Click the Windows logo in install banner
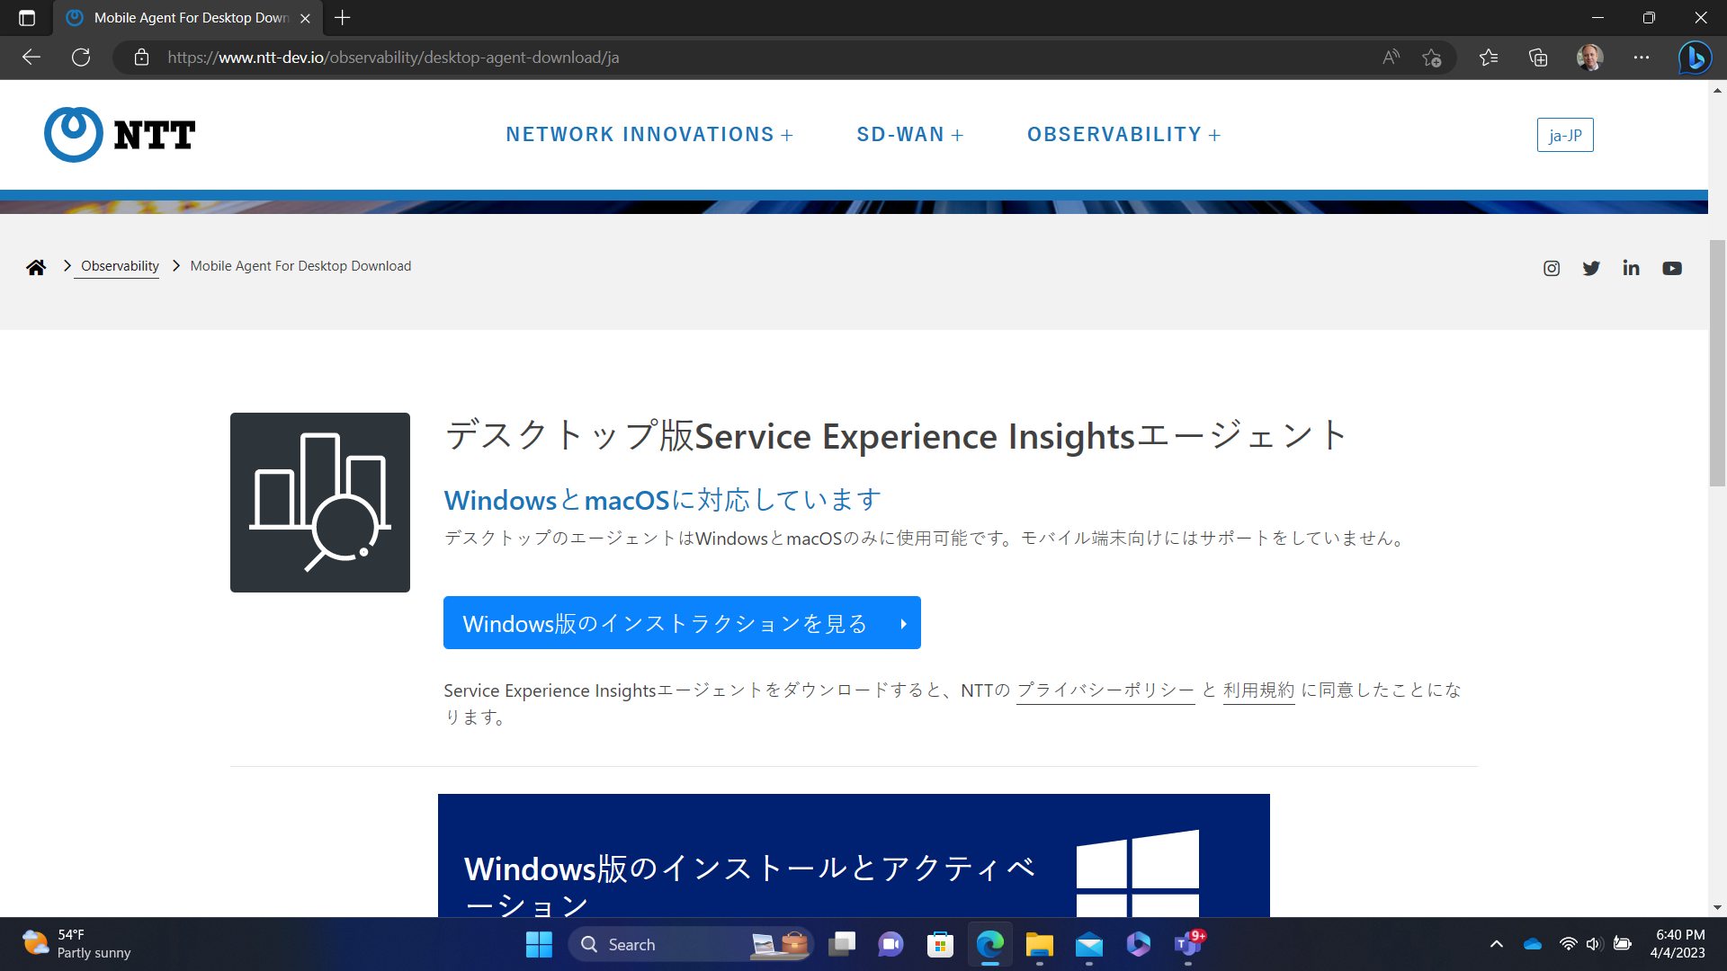 pyautogui.click(x=1138, y=873)
